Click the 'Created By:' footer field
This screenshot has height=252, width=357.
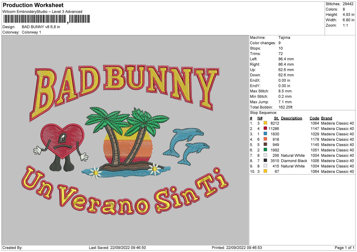[12, 248]
